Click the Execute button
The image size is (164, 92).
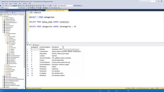click(x=22, y=8)
